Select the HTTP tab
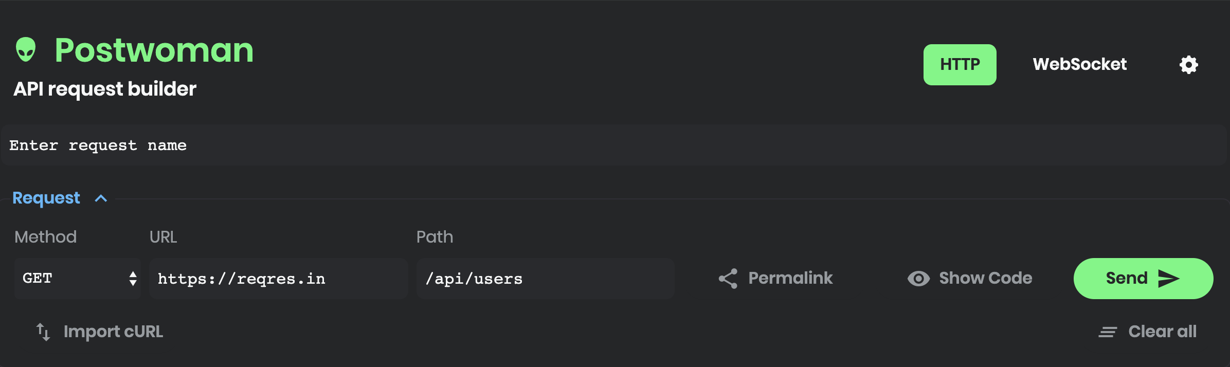 tap(960, 64)
